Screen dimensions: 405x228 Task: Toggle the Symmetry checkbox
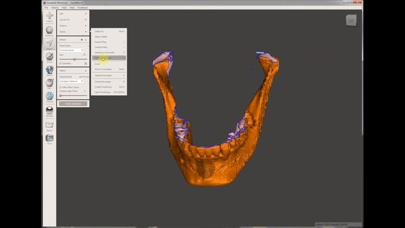tap(61, 63)
